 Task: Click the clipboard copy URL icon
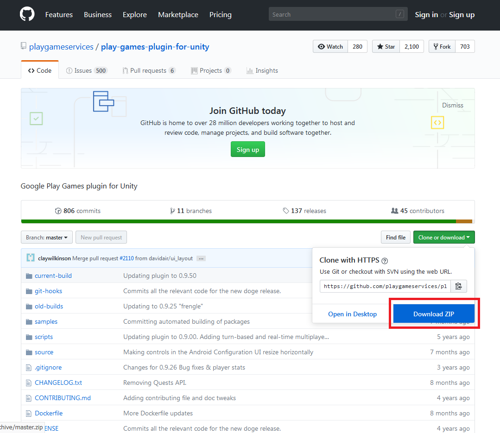[x=459, y=286]
